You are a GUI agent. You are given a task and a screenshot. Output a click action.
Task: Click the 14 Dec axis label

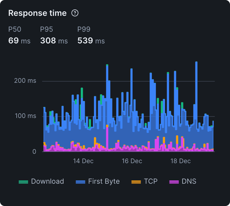pos(83,161)
